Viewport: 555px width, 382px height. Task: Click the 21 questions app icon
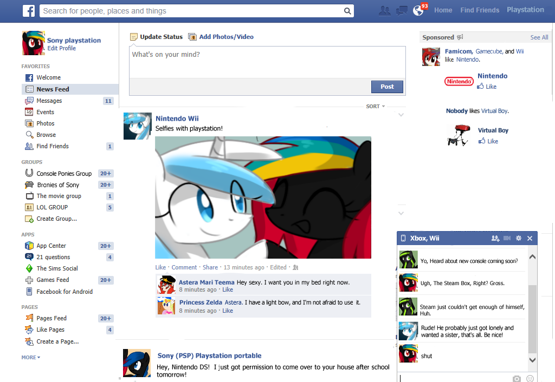click(x=29, y=256)
